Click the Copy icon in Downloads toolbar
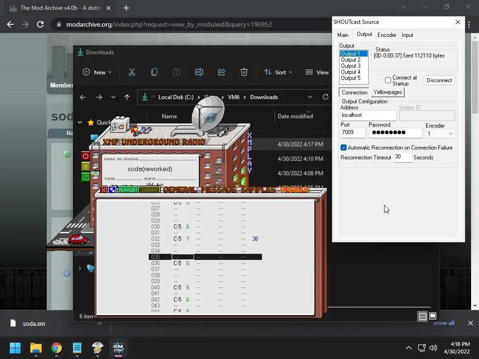The height and width of the screenshot is (359, 479). point(154,72)
